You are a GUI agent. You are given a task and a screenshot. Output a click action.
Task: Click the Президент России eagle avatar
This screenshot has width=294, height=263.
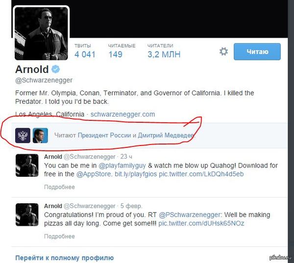(x=23, y=135)
